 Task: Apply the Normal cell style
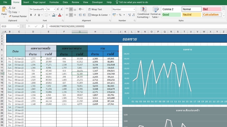(192, 9)
